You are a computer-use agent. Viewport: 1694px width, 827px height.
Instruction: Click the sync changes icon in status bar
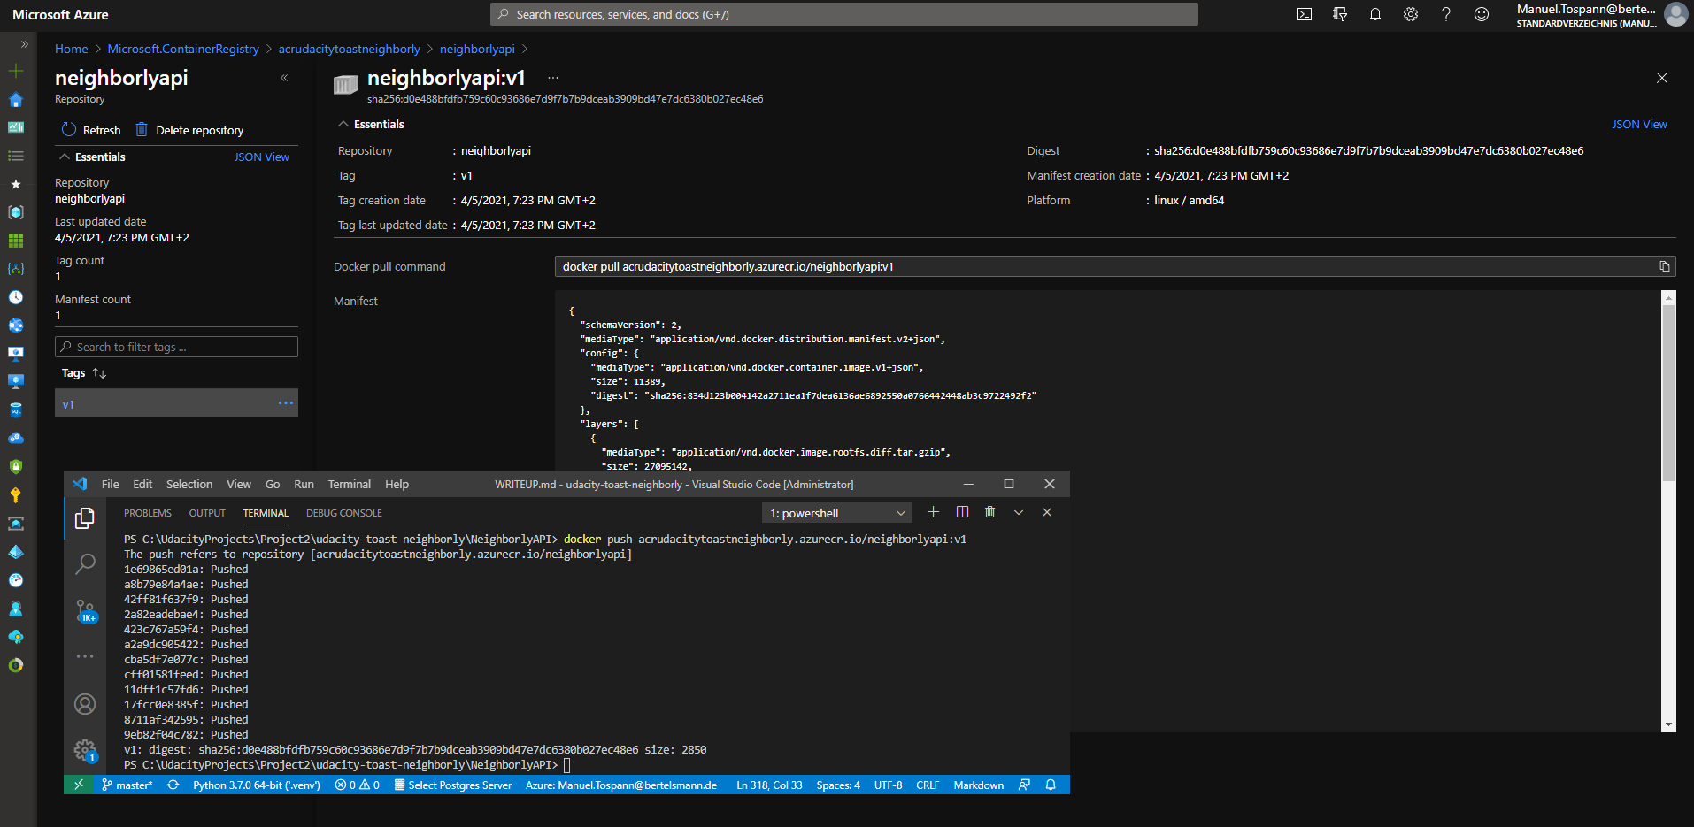(x=173, y=785)
